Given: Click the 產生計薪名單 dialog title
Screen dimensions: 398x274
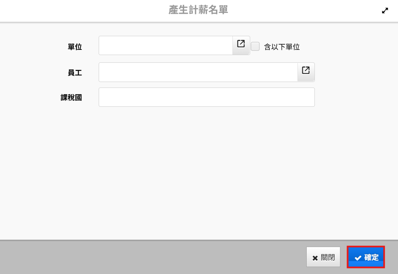Looking at the screenshot, I should pos(198,10).
